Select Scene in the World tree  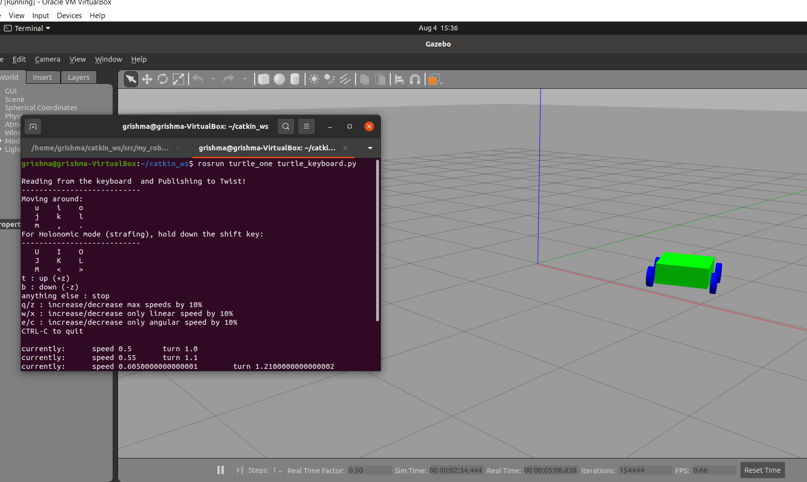point(15,99)
